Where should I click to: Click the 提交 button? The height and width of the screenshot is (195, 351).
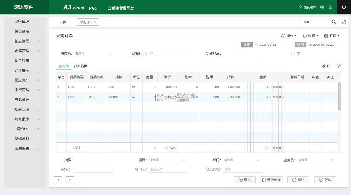coord(245,180)
